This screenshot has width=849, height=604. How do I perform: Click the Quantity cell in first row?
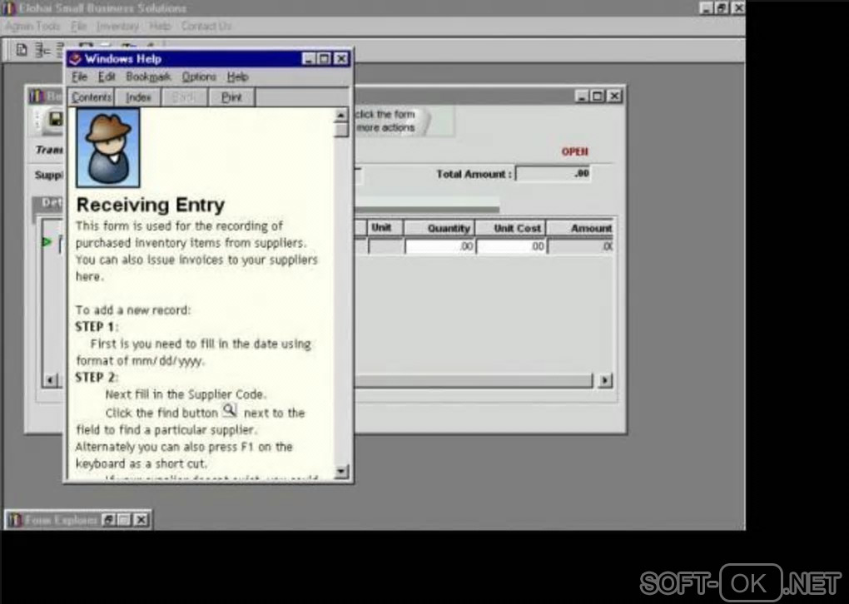(x=439, y=246)
